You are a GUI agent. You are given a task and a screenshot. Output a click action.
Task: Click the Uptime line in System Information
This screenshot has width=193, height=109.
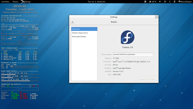pyautogui.click(x=8, y=18)
